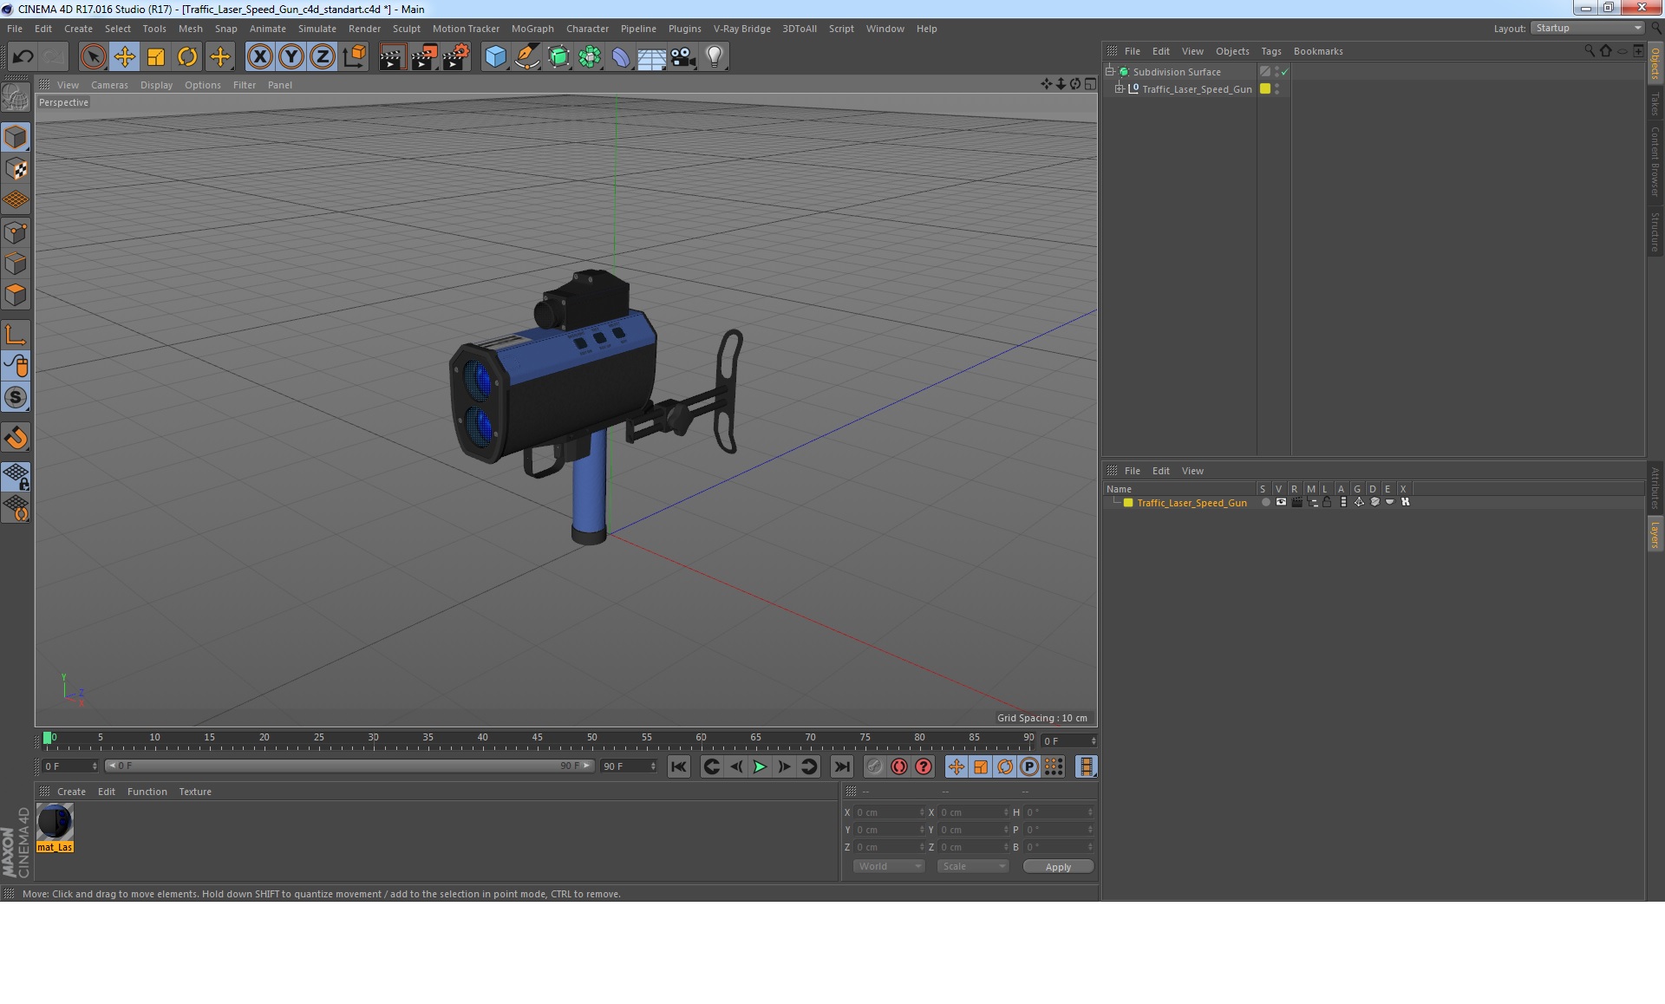Toggle Y axis lock

coord(291,57)
